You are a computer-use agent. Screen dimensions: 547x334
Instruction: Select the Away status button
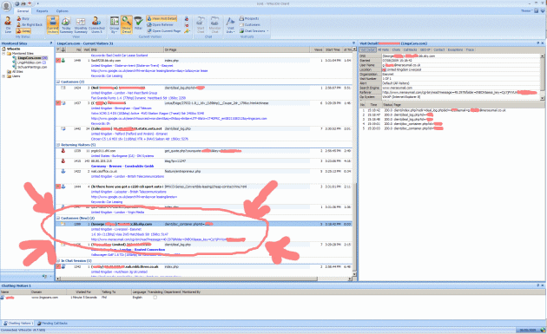[x=23, y=31]
